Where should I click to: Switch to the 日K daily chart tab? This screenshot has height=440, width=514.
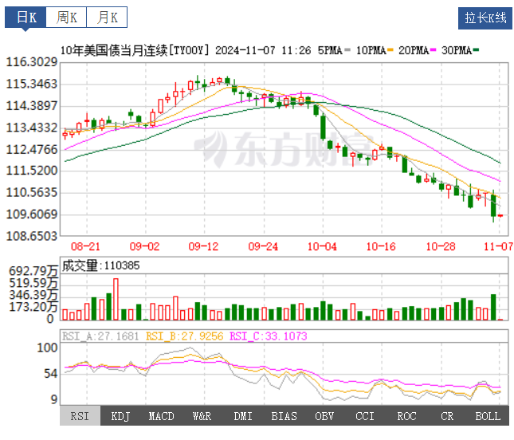click(26, 17)
